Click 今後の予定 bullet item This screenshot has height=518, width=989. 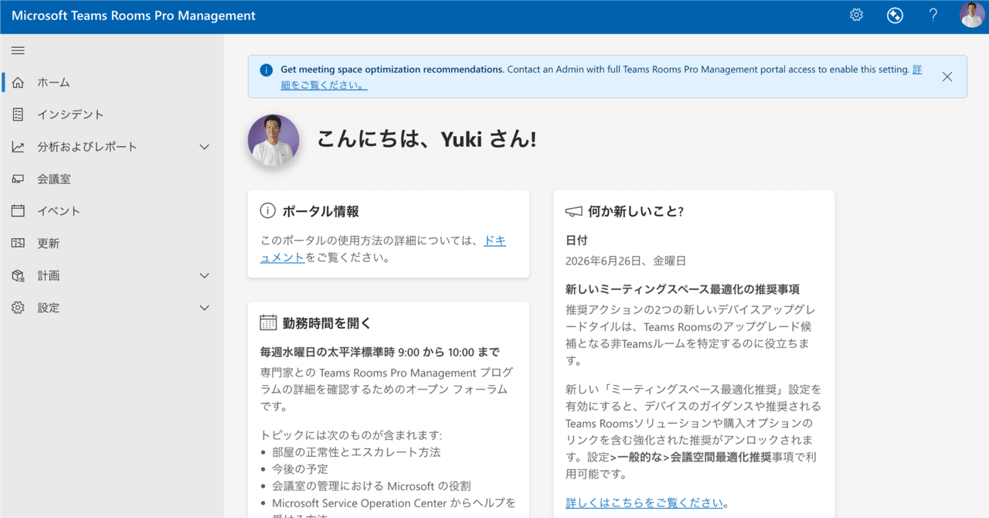click(x=300, y=469)
